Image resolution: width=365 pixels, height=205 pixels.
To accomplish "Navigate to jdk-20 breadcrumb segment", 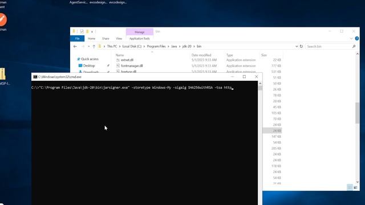I will pos(186,47).
